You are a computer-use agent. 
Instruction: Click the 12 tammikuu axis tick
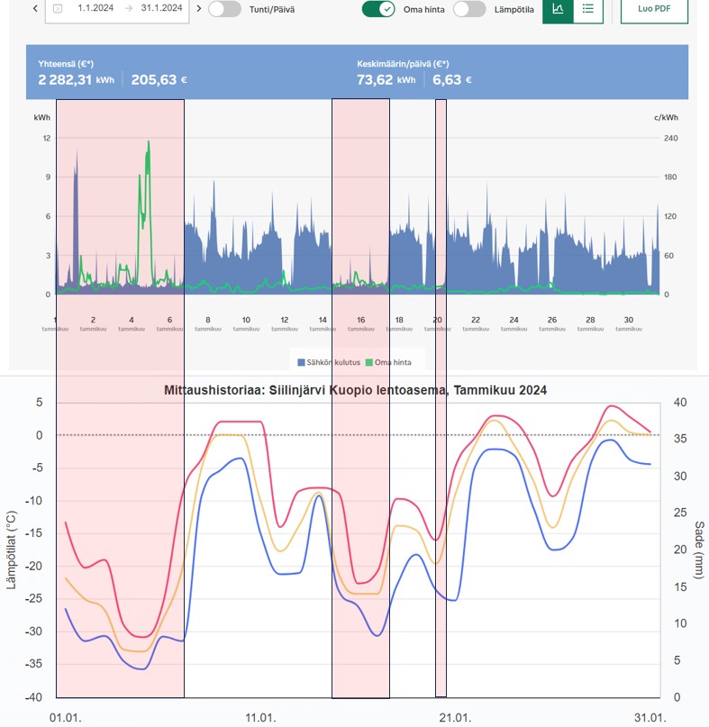285,323
